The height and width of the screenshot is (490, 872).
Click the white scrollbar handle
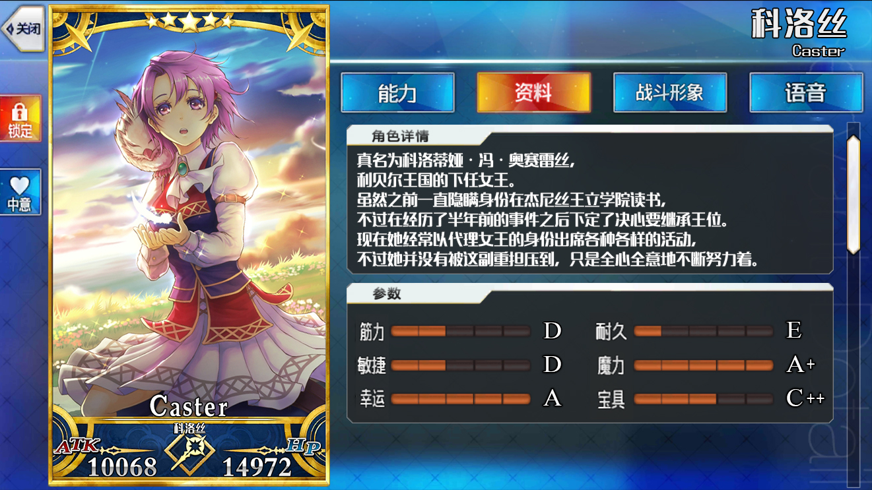pos(854,194)
